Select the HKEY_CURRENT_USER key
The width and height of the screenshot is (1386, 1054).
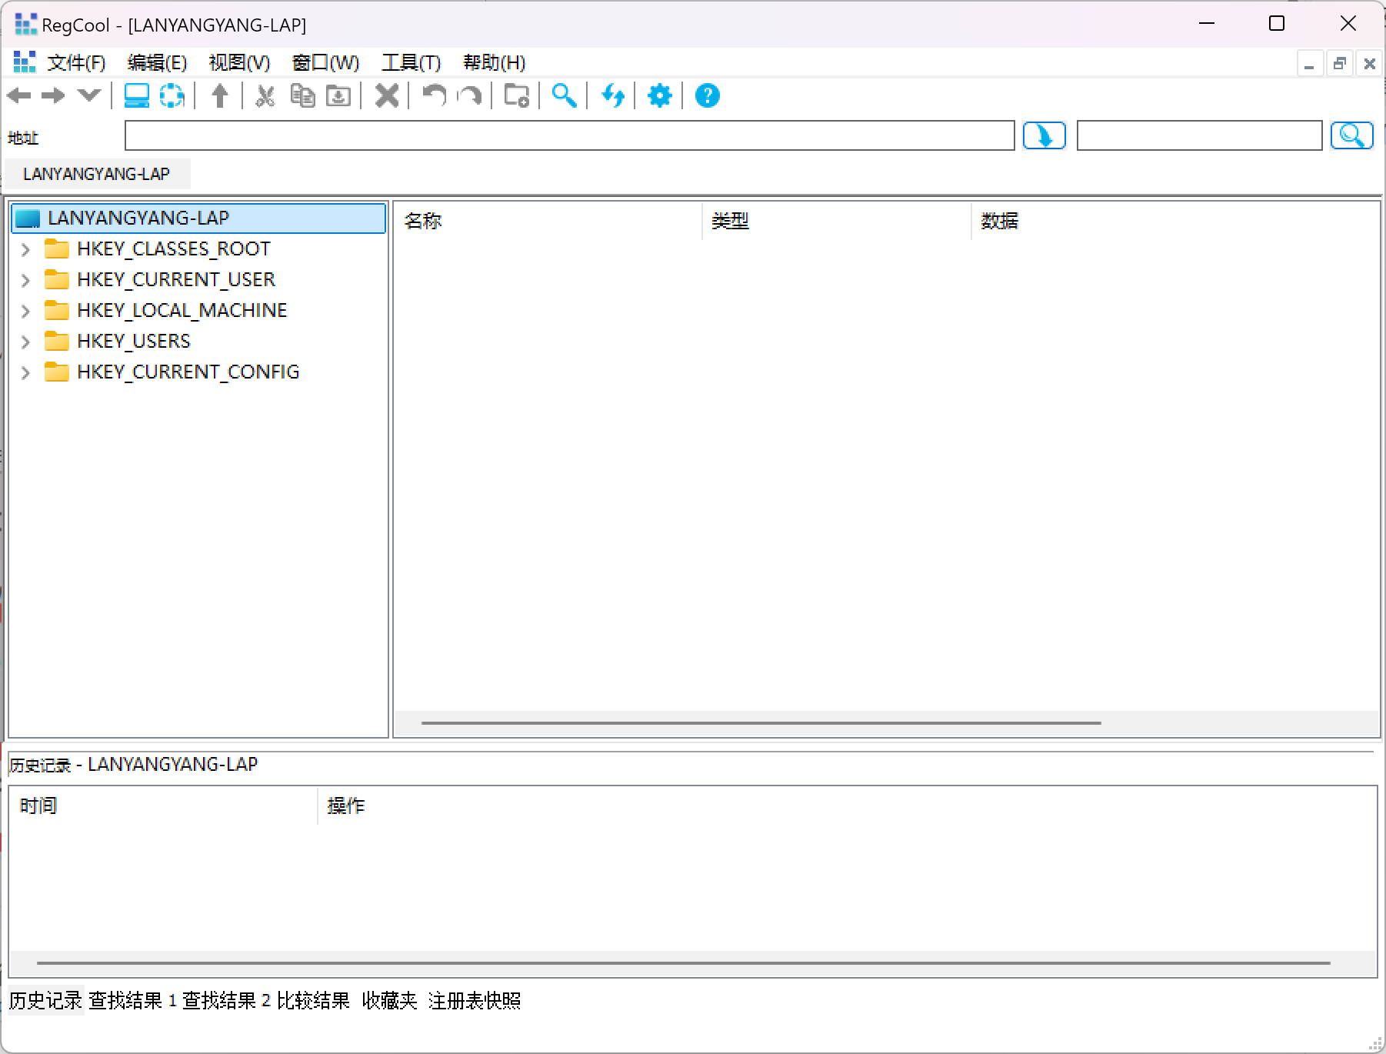pos(176,279)
